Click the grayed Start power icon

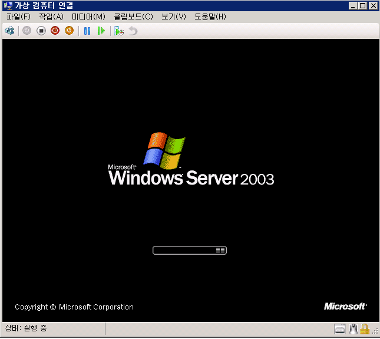click(x=27, y=31)
